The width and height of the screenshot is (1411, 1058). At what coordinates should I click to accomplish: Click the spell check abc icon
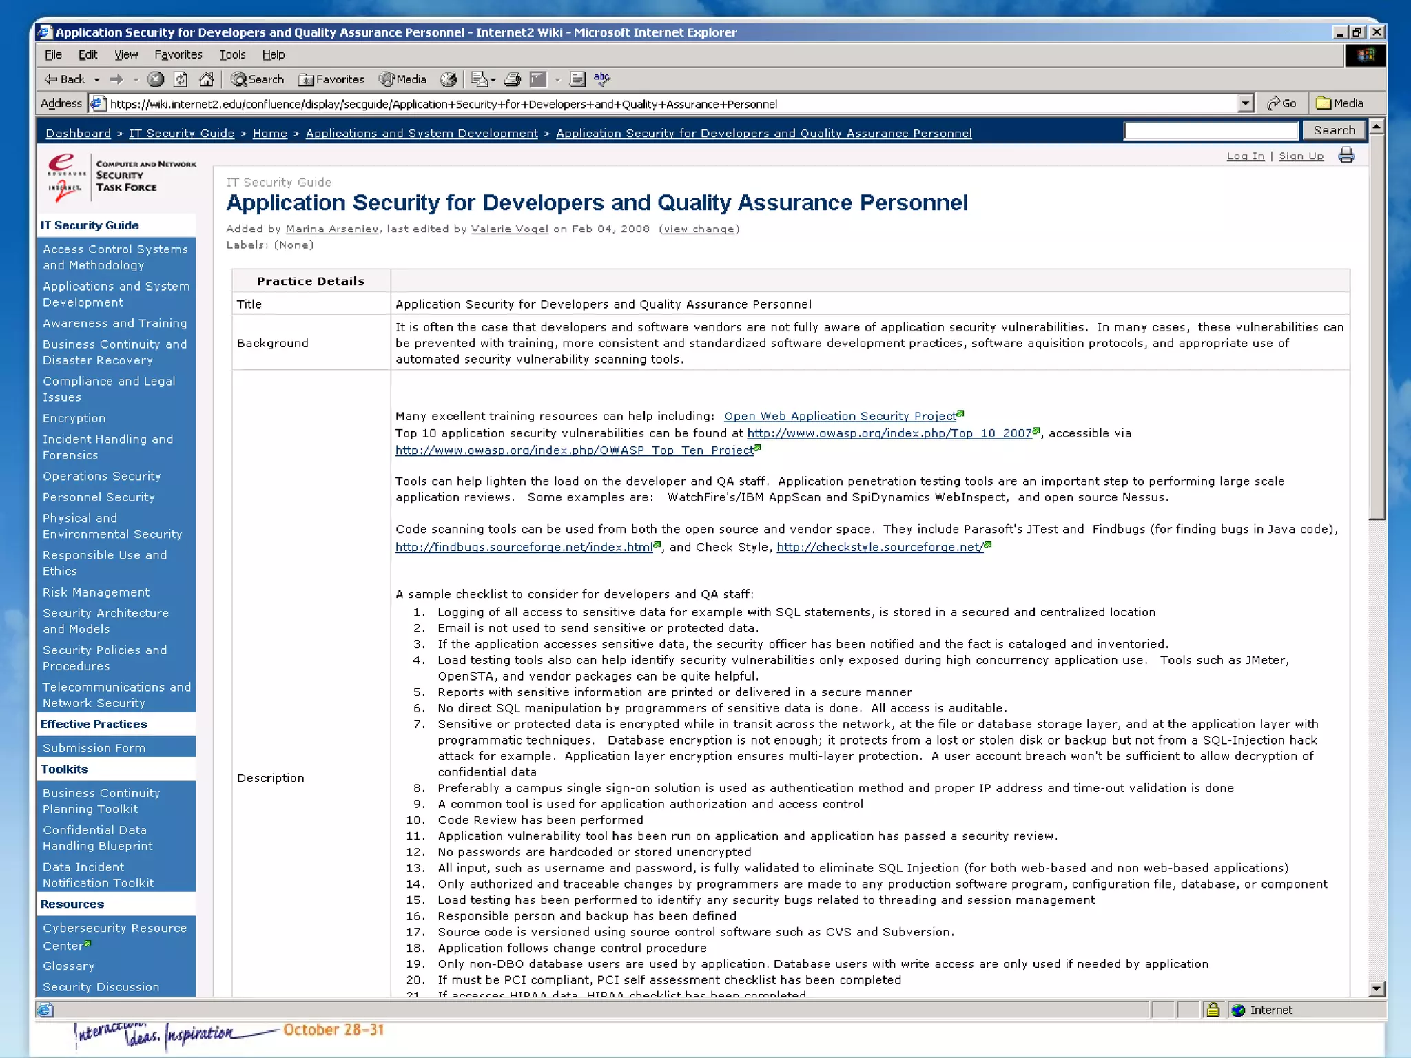[x=602, y=79]
